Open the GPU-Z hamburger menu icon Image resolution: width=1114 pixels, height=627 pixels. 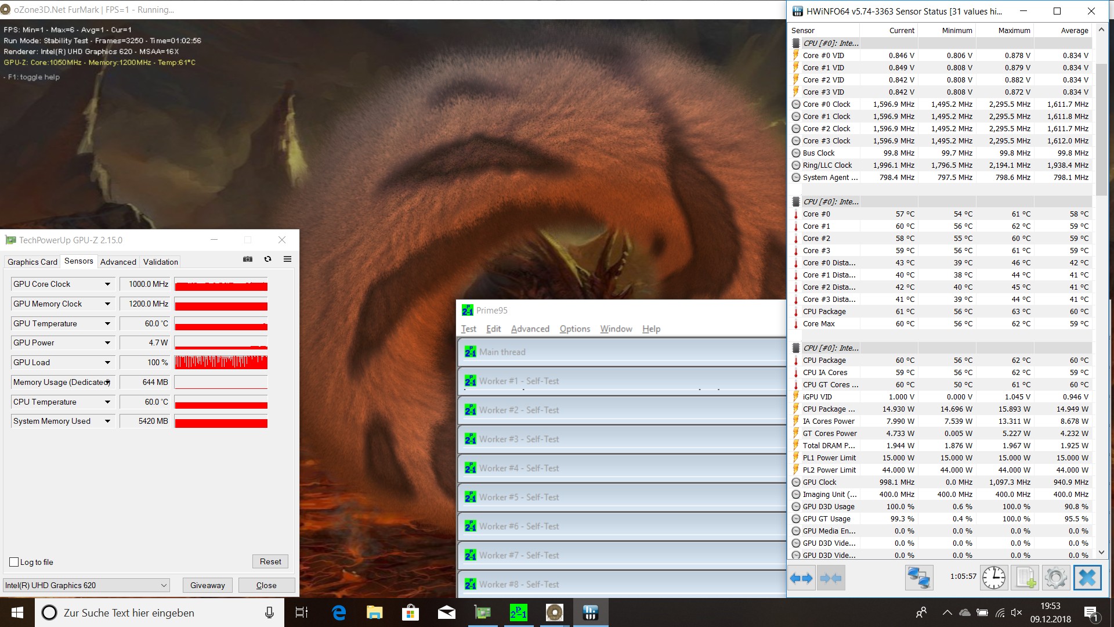tap(287, 260)
